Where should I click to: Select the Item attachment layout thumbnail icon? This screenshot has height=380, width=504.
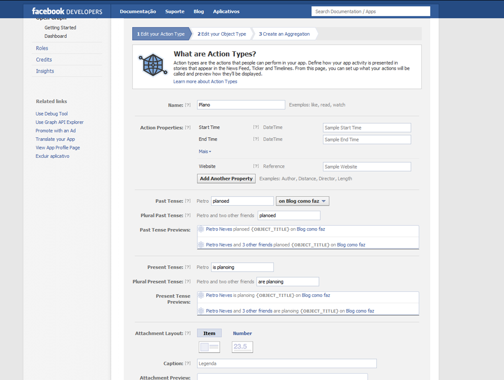point(209,347)
